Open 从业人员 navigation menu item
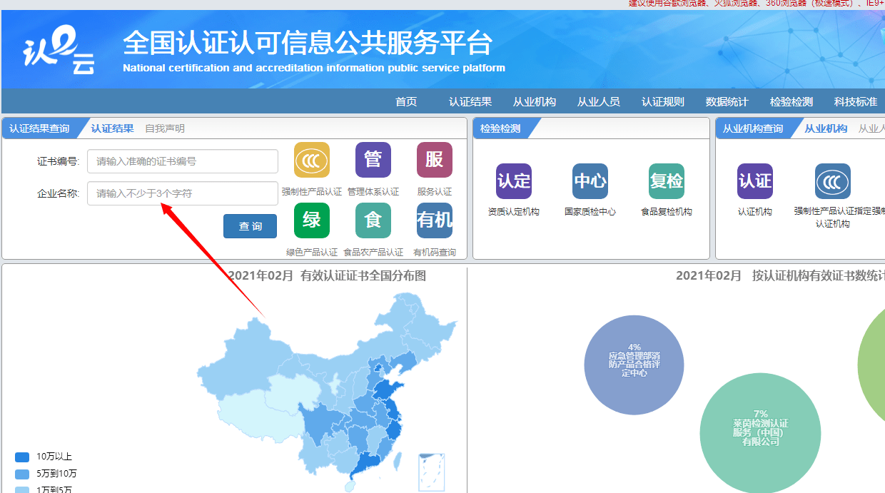The image size is (885, 493). click(599, 101)
